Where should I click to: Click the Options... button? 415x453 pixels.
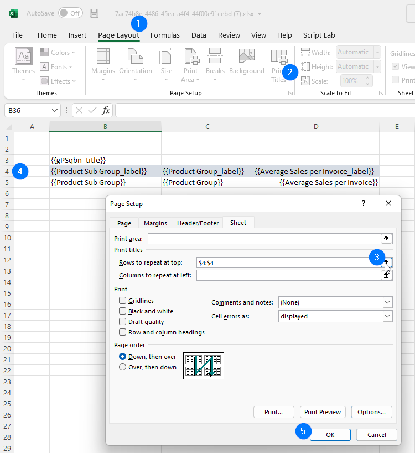[x=372, y=412]
